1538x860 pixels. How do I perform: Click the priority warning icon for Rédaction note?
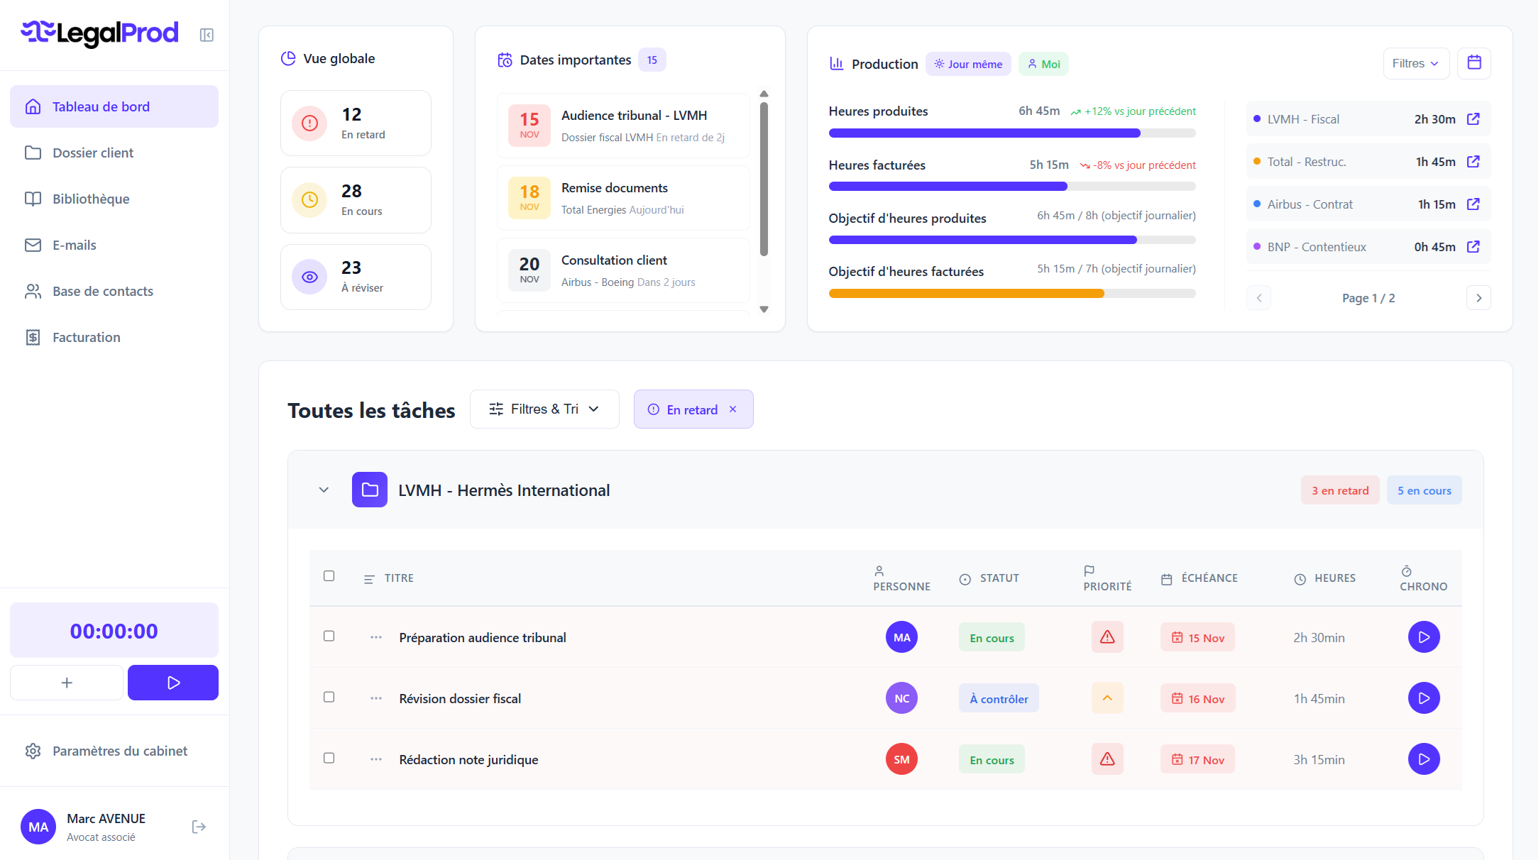click(1107, 759)
